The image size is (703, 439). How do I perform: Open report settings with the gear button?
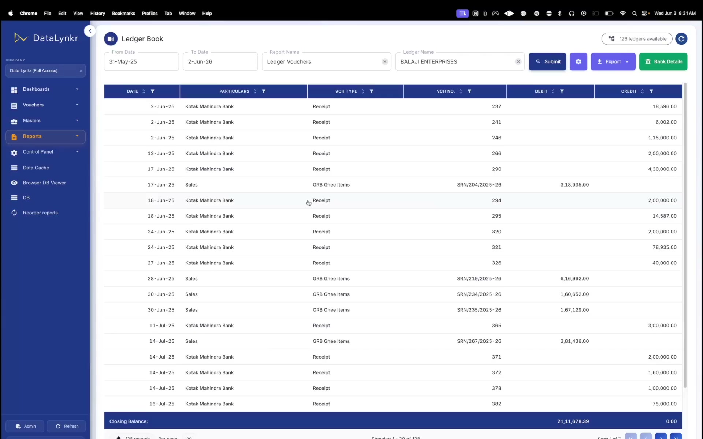[579, 61]
